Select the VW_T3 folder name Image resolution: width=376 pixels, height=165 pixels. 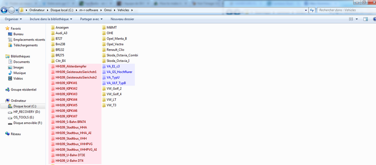(112, 105)
